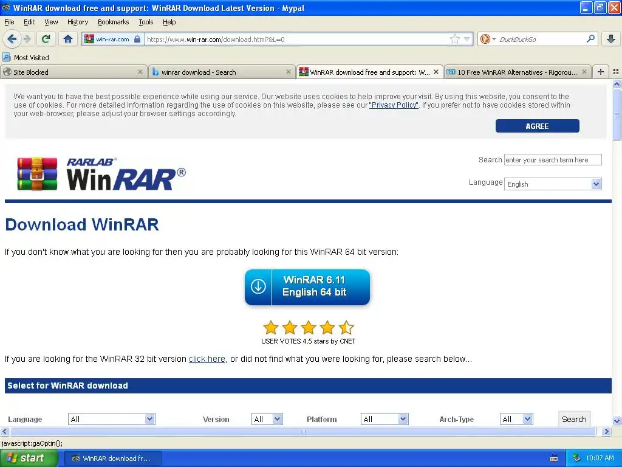The height and width of the screenshot is (467, 622).
Task: Click the WinRAR books logo icon
Action: pyautogui.click(x=37, y=174)
